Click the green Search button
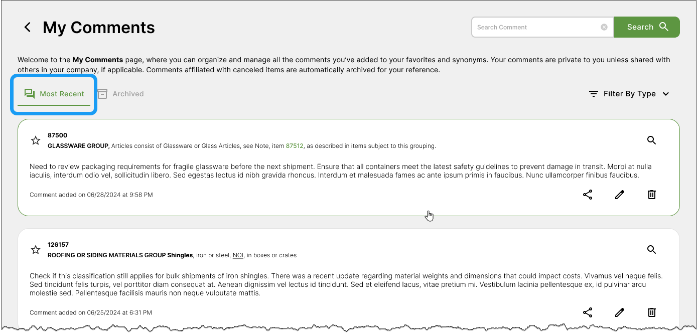Screen dimensions: 698x335 click(x=647, y=27)
